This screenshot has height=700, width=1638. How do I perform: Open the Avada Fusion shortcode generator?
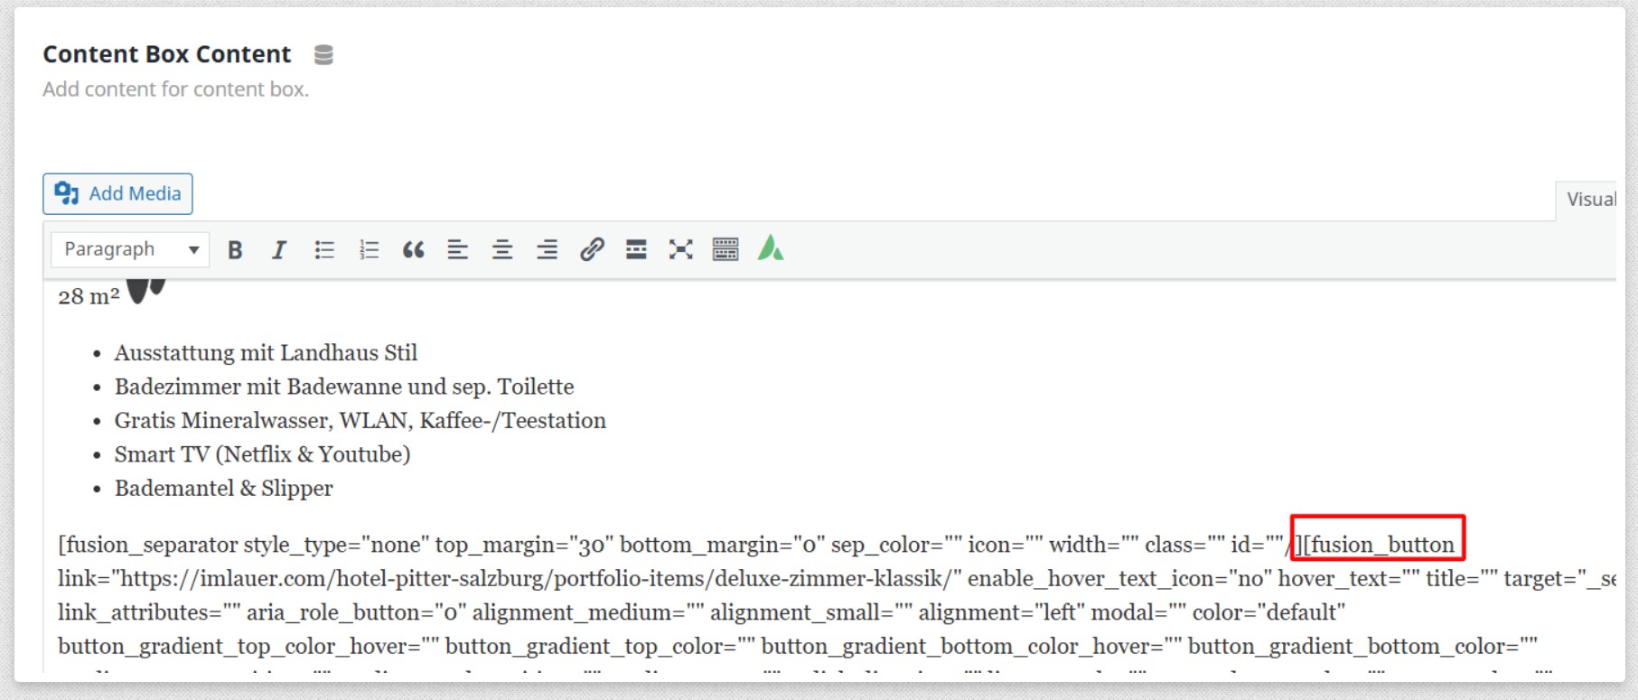tap(771, 248)
